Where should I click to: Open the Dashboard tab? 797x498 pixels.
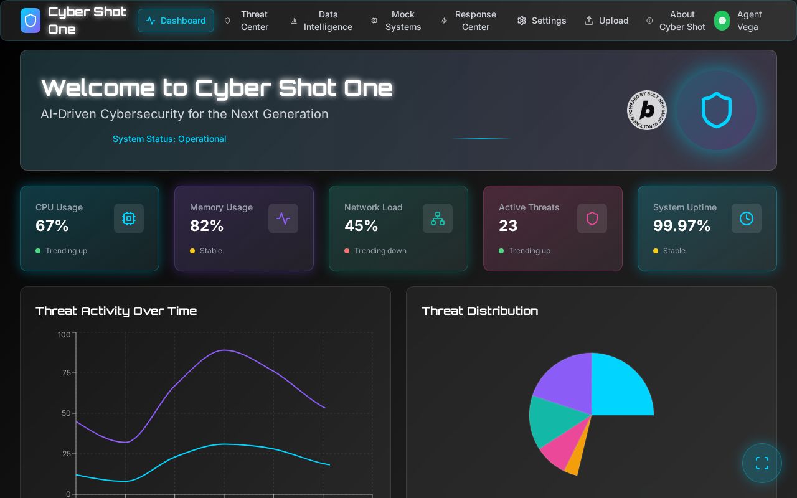coord(176,21)
